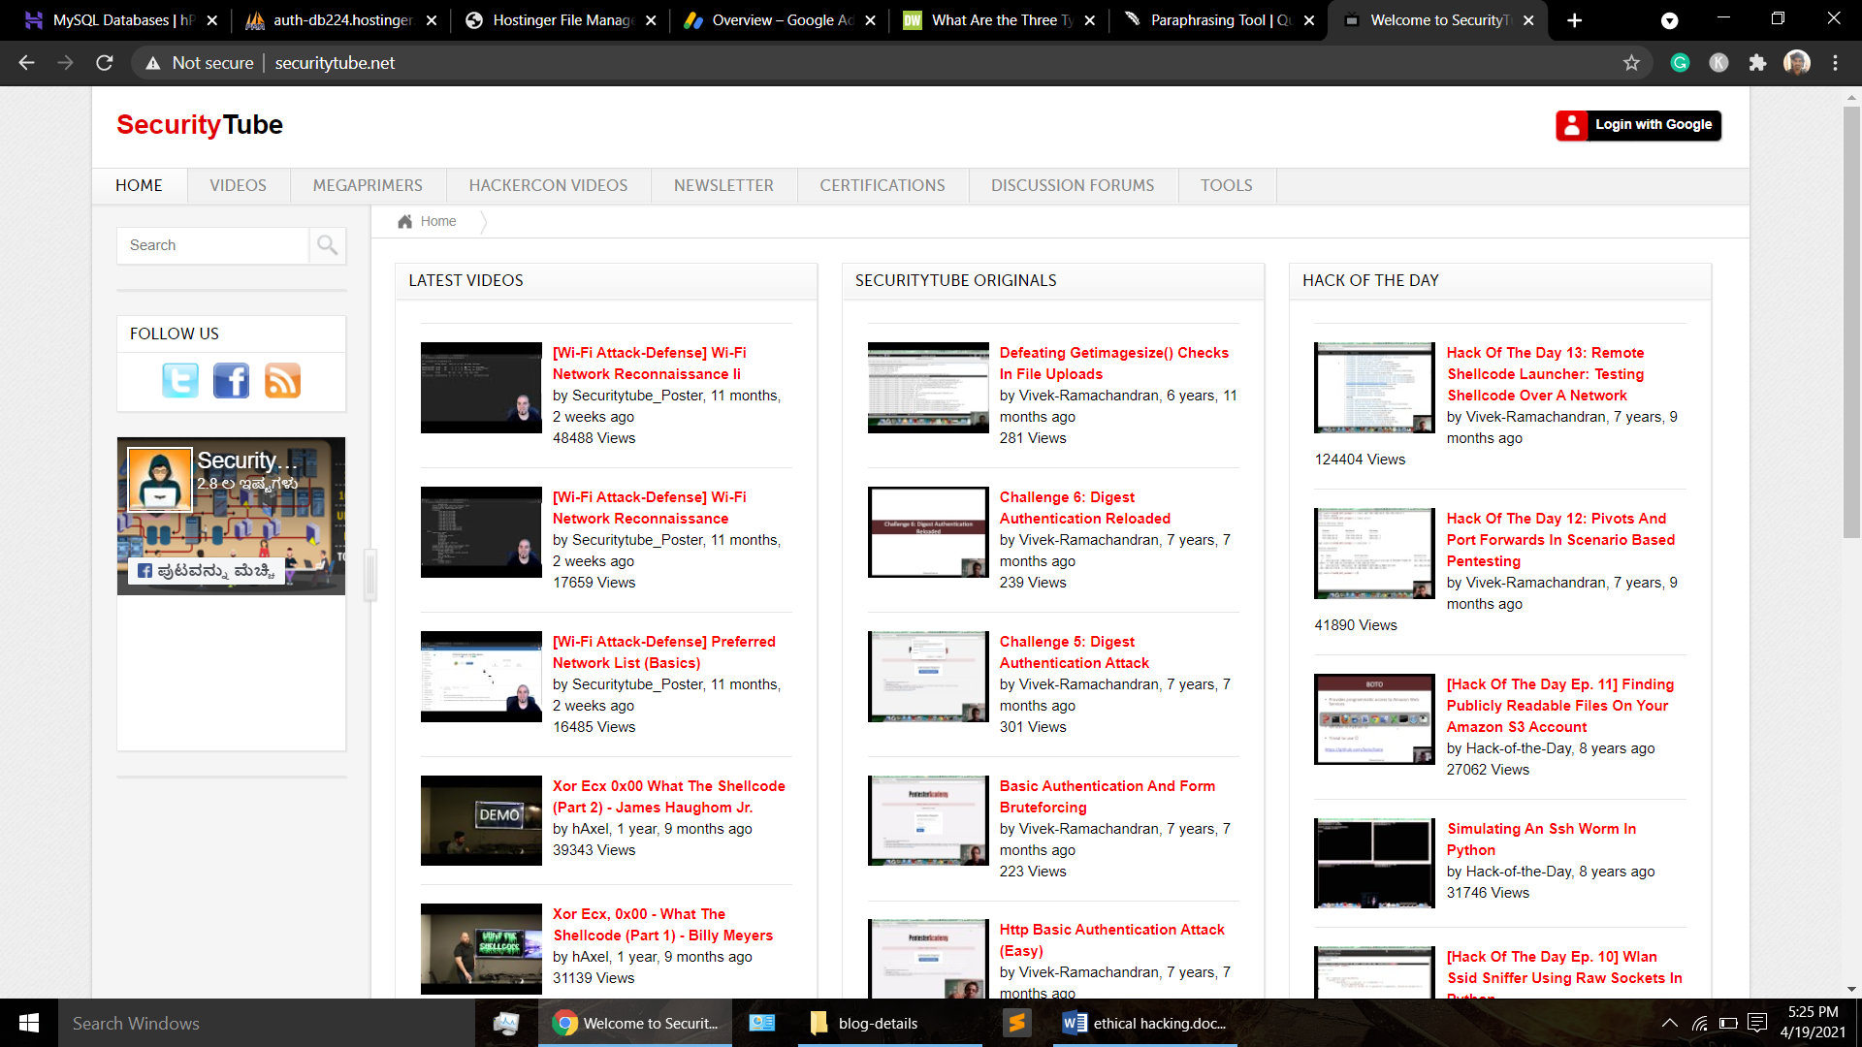Click the TOOLS menu item
This screenshot has height=1047, width=1862.
pyautogui.click(x=1225, y=185)
